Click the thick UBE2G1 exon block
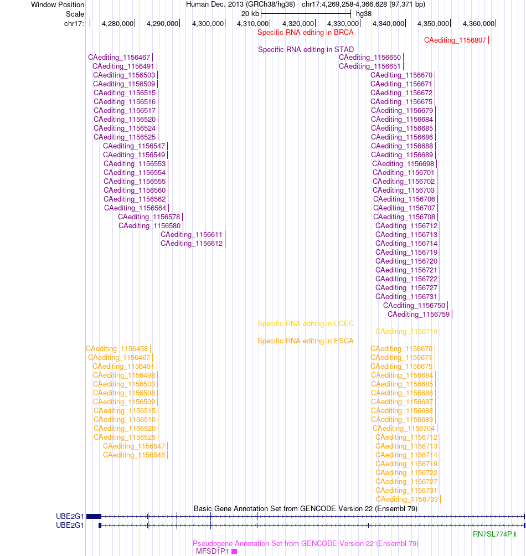This screenshot has height=556, width=526. (94, 516)
